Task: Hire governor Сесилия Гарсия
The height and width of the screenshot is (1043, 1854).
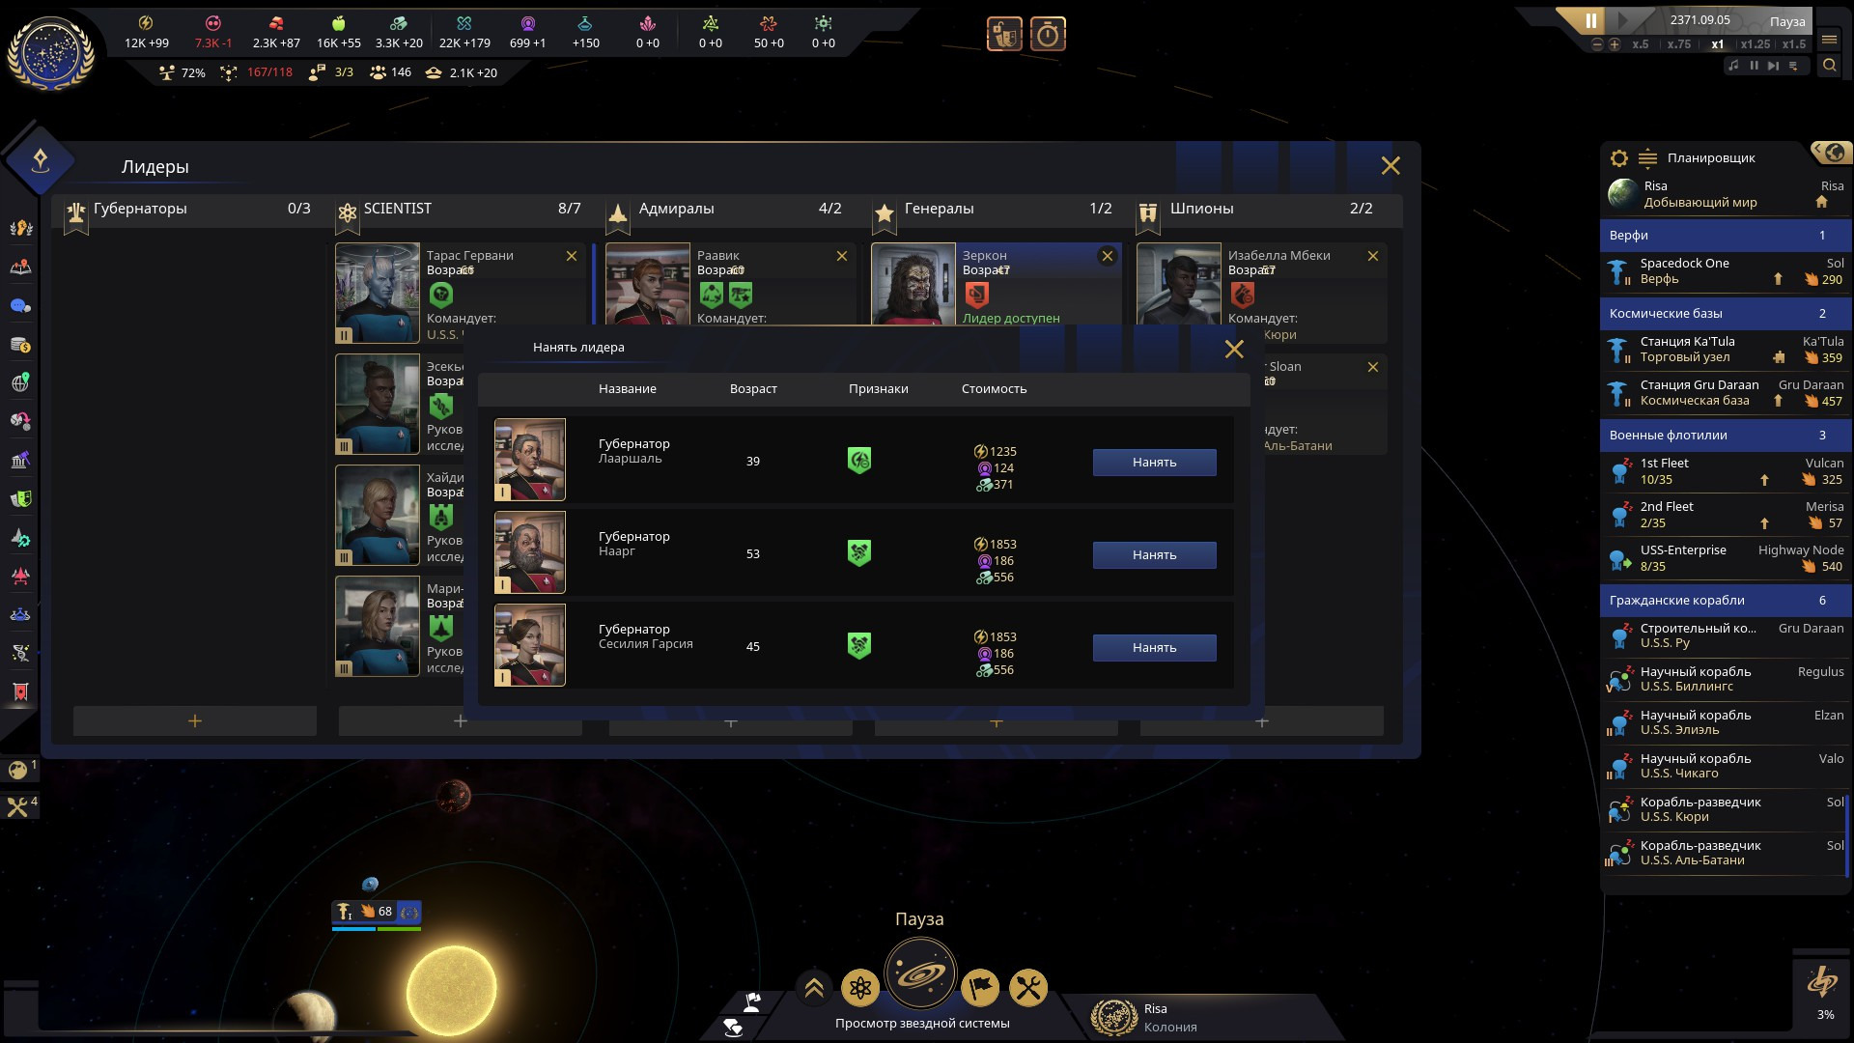Action: (1154, 648)
